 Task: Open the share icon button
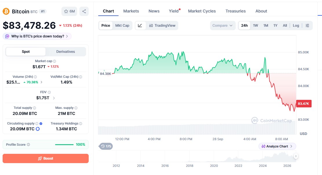(x=84, y=11)
